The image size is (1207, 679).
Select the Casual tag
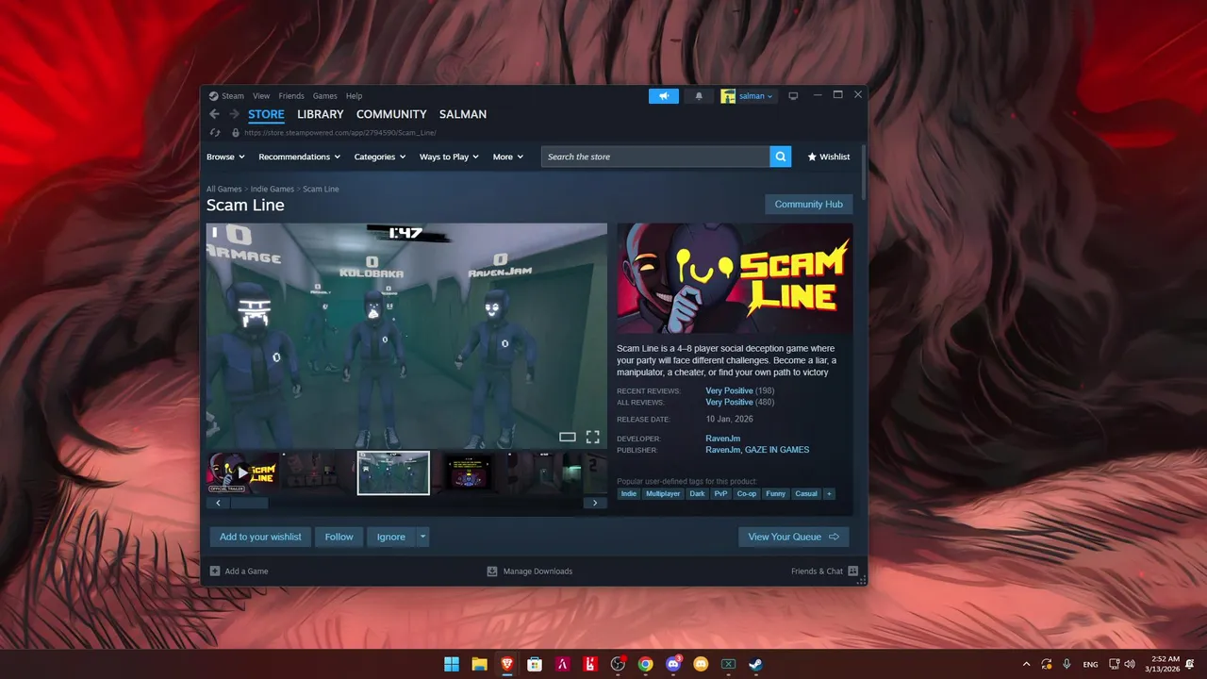[806, 493]
